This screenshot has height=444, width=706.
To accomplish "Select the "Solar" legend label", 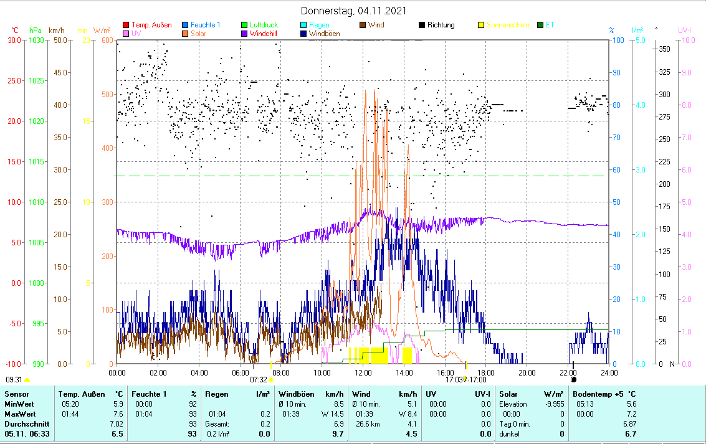I will pyautogui.click(x=198, y=33).
